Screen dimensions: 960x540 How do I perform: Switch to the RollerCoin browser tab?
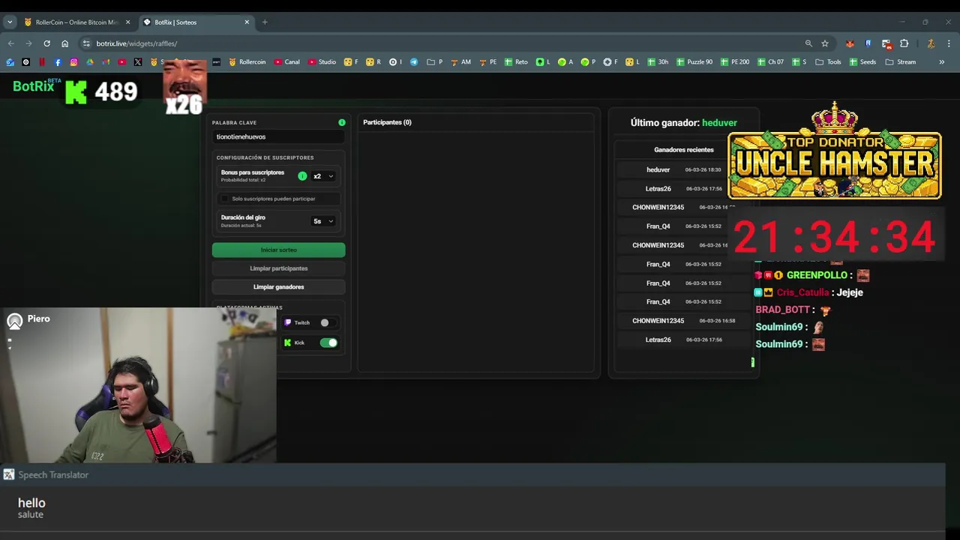(x=77, y=22)
